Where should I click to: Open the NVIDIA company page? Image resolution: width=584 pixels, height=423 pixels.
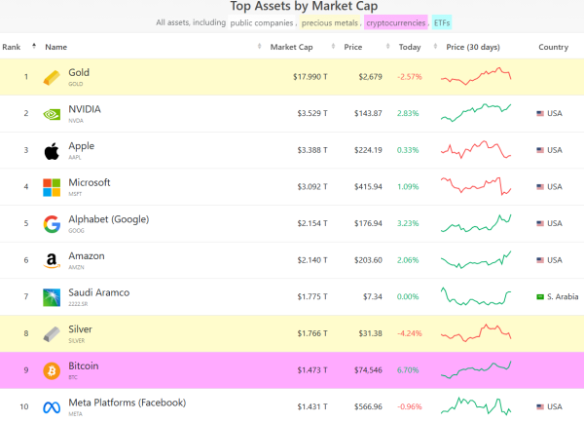coord(85,109)
